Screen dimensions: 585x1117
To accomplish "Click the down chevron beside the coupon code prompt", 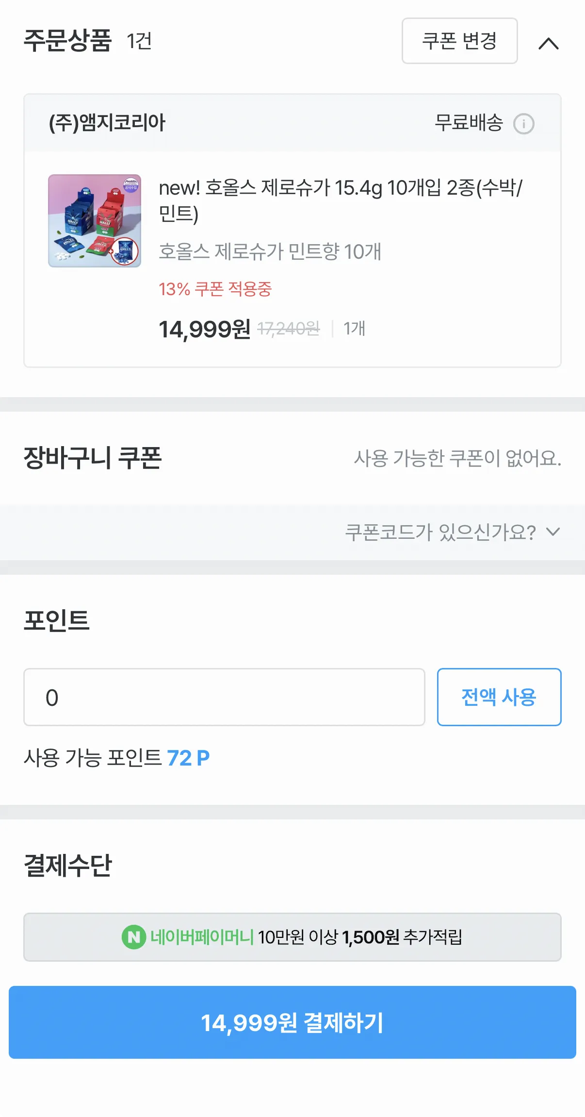I will tap(553, 532).
